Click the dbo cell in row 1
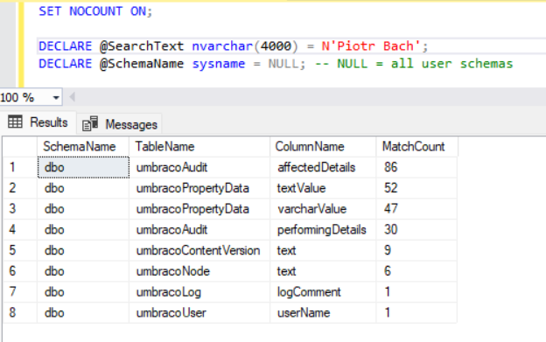 pyautogui.click(x=83, y=167)
